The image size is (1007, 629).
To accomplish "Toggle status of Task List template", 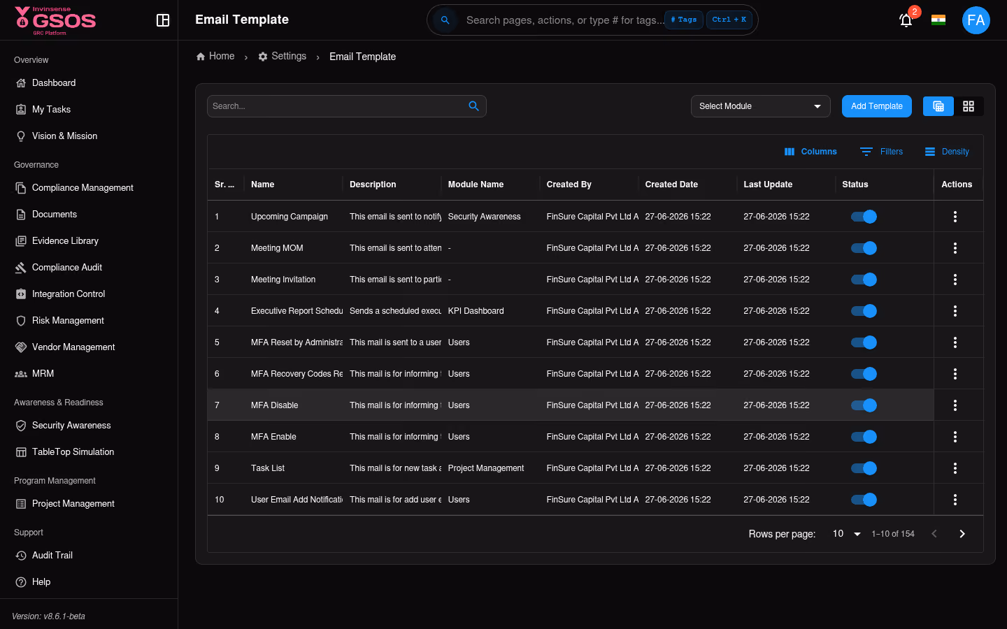I will tap(864, 468).
